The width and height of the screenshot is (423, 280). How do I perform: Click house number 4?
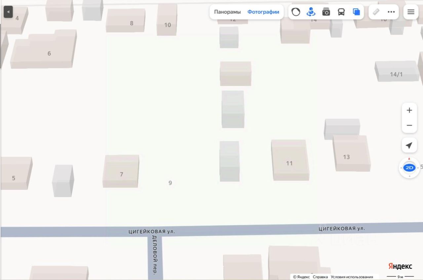[x=17, y=18]
